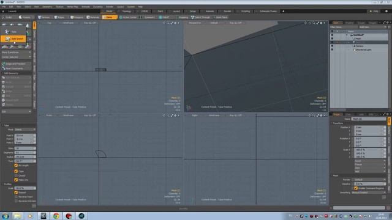Open the Smoothing dropdown
Screen dimensions: 392x220
pyautogui.click(x=369, y=193)
